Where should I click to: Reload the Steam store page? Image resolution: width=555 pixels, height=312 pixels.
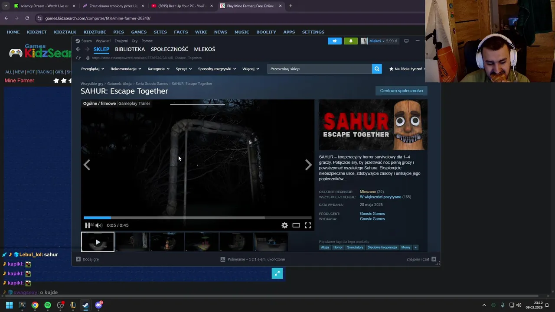click(78, 58)
